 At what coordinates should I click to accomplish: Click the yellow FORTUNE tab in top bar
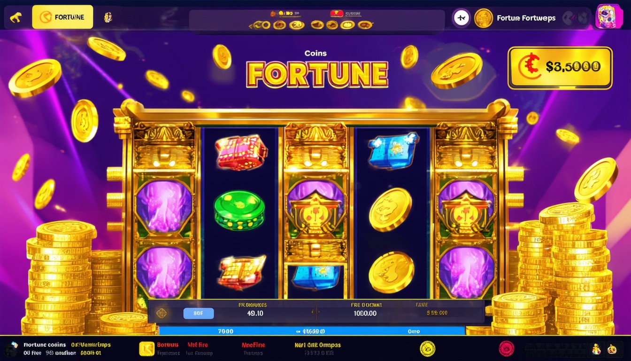tap(62, 17)
